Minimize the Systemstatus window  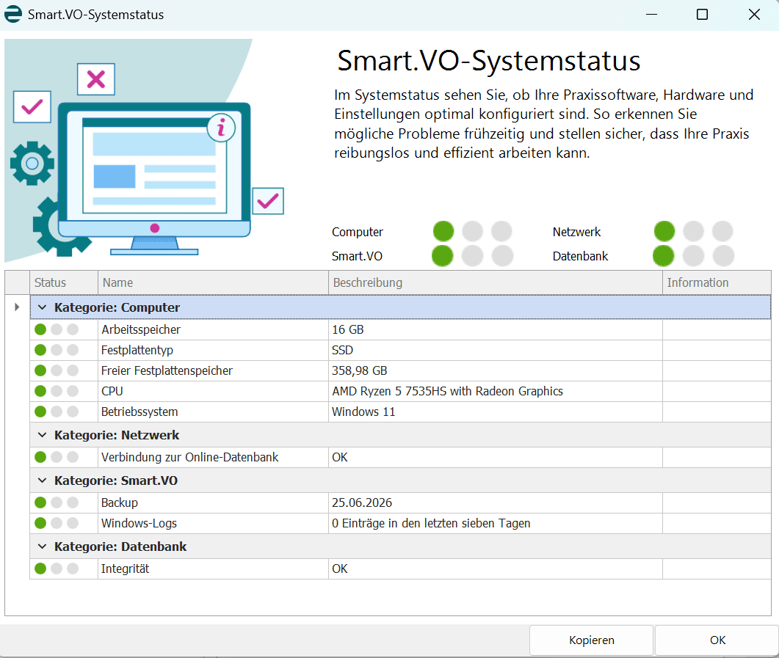[x=651, y=15]
